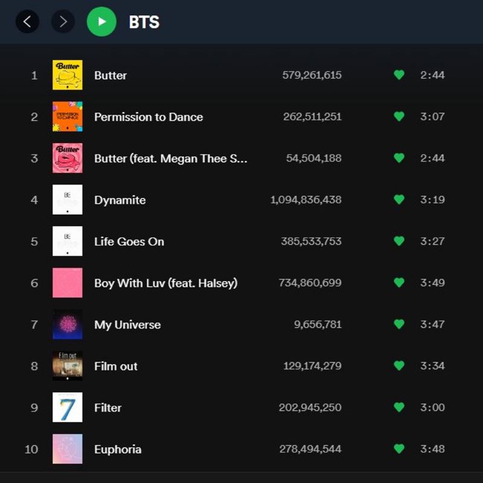Click the My Universe track title
Viewport: 483px width, 483px height.
click(127, 325)
